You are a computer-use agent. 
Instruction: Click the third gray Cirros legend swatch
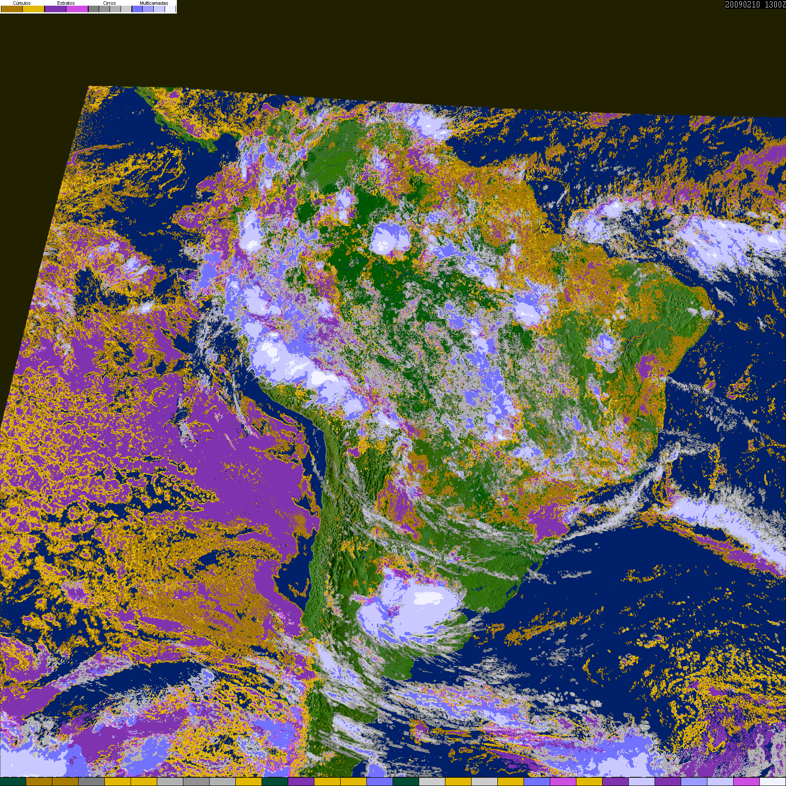click(x=115, y=9)
